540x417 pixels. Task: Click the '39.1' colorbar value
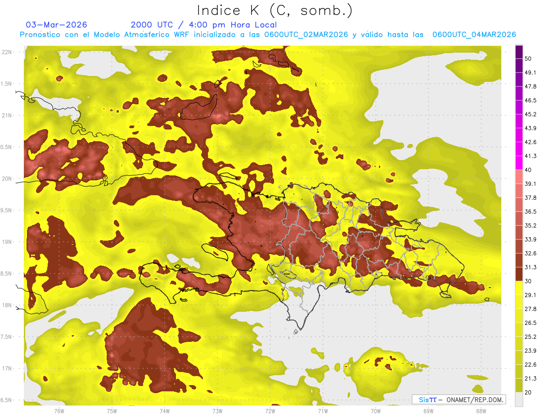pyautogui.click(x=531, y=184)
